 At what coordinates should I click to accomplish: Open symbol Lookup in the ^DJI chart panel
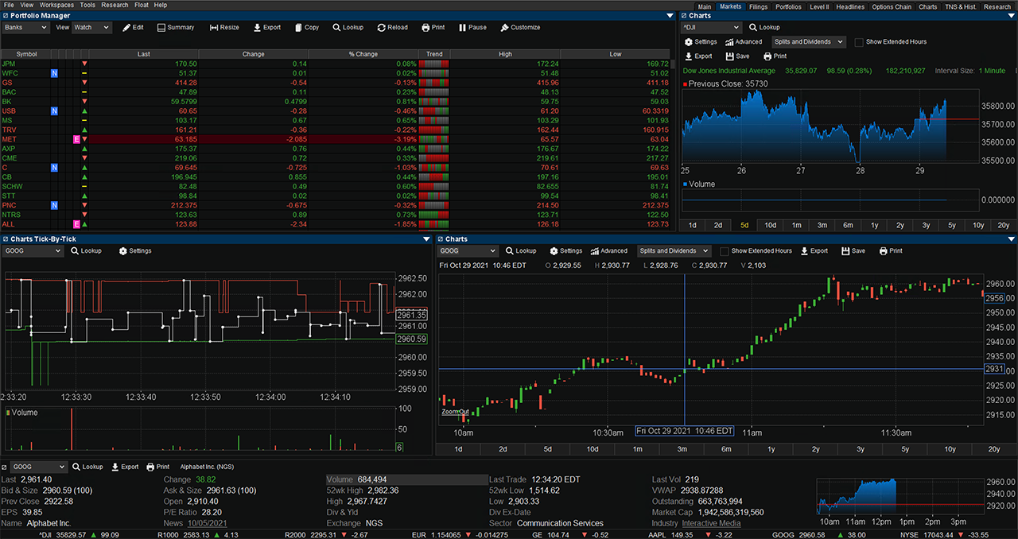pyautogui.click(x=763, y=27)
